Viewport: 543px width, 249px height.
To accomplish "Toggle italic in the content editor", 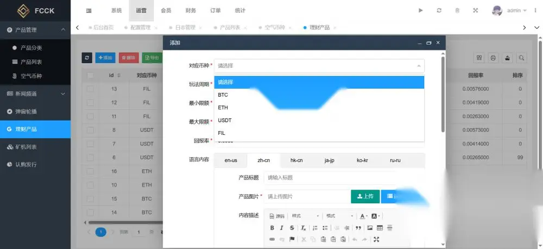I will [281, 228].
